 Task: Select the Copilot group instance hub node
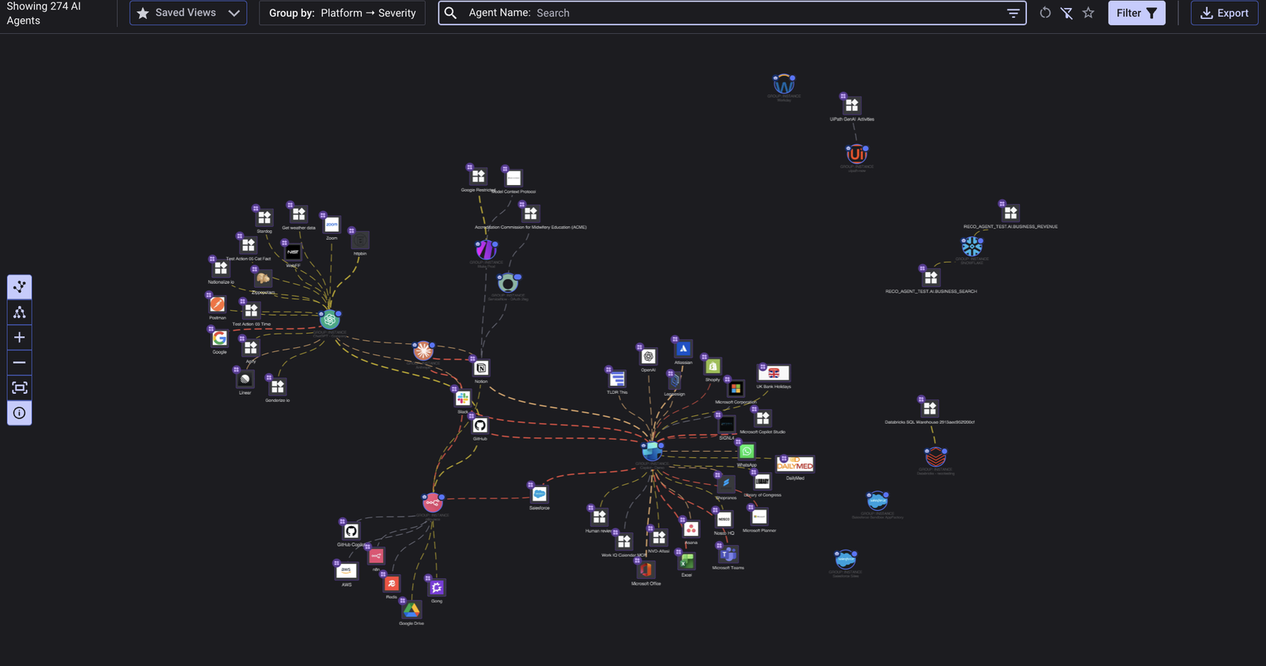652,451
